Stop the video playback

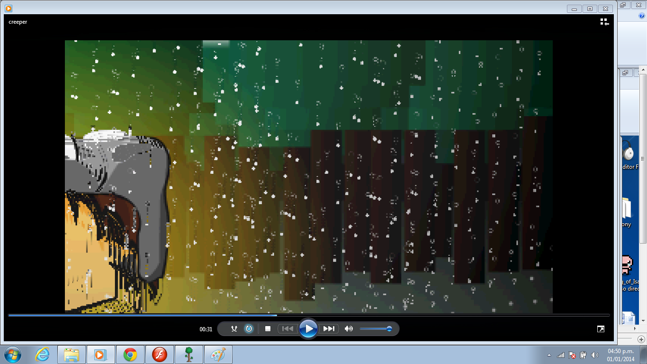pos(268,328)
